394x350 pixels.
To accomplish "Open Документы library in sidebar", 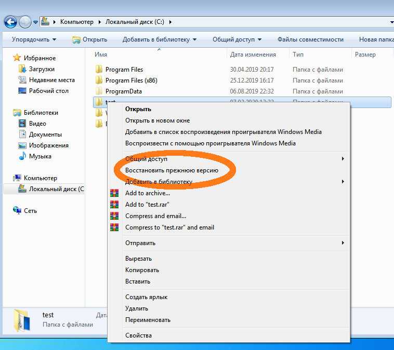I will coord(45,134).
